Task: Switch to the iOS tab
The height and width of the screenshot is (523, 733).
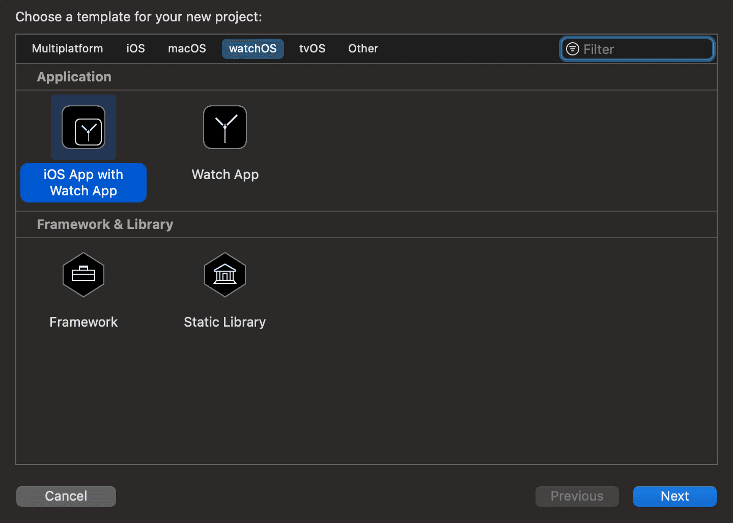Action: pos(135,49)
